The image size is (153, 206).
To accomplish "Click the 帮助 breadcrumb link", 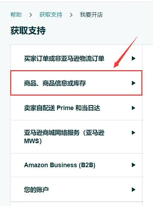I will (x=16, y=14).
